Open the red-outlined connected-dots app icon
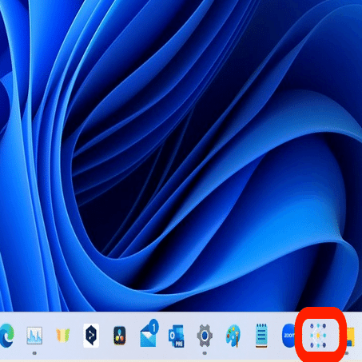 coord(318,336)
